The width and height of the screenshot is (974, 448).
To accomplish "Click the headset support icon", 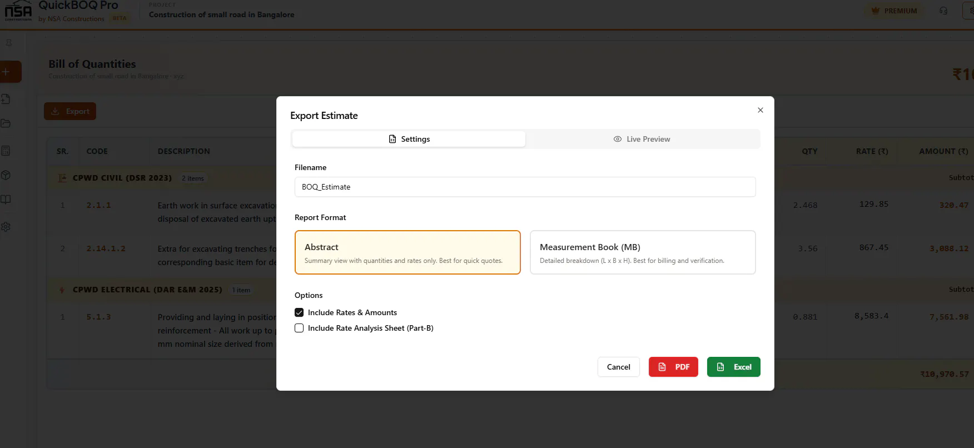I will pyautogui.click(x=943, y=11).
